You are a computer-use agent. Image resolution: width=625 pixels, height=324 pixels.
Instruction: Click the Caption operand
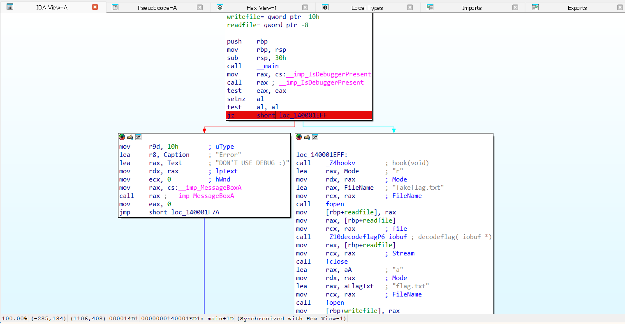point(176,155)
